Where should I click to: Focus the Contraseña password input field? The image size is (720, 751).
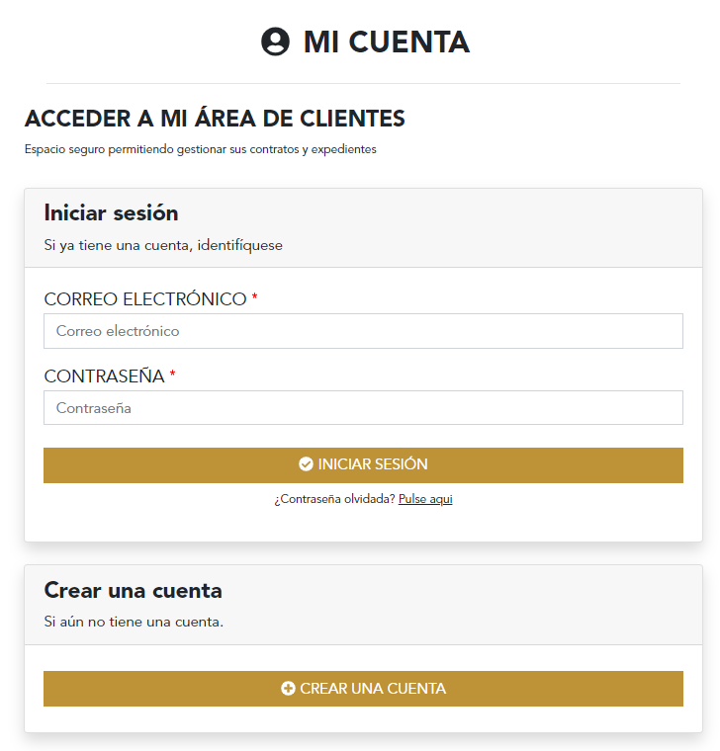coord(363,408)
